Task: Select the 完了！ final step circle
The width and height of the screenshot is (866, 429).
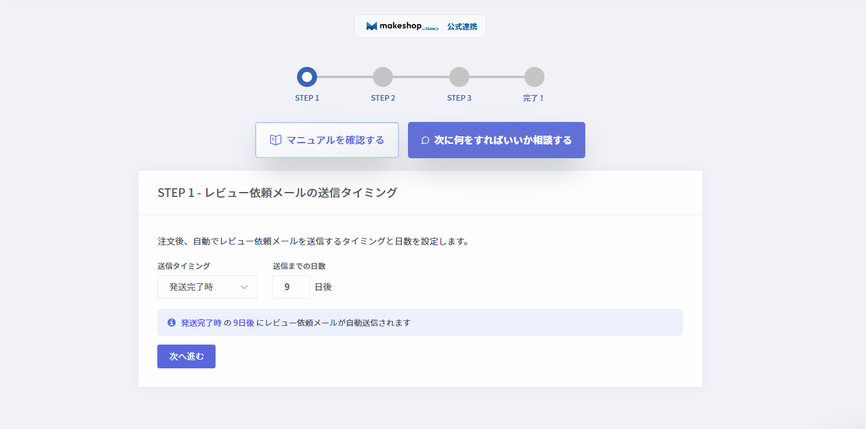Action: click(x=534, y=77)
